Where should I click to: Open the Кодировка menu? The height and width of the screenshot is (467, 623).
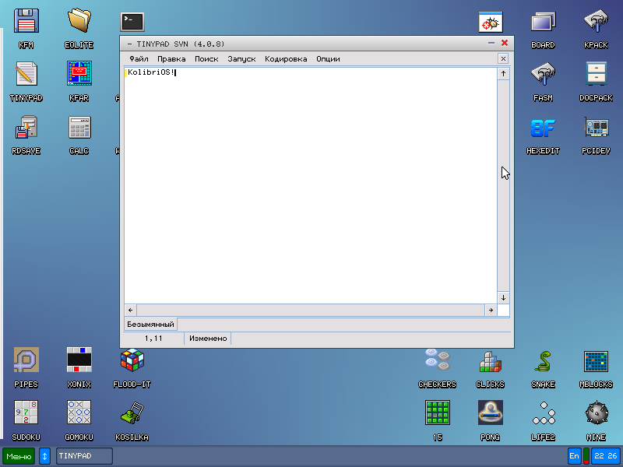286,58
